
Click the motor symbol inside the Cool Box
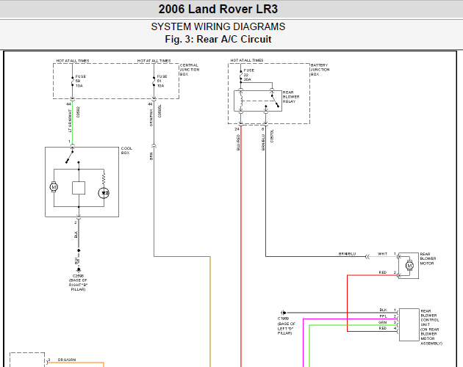pyautogui.click(x=54, y=187)
